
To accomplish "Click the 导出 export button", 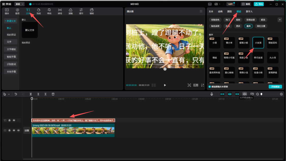I will (x=259, y=4).
